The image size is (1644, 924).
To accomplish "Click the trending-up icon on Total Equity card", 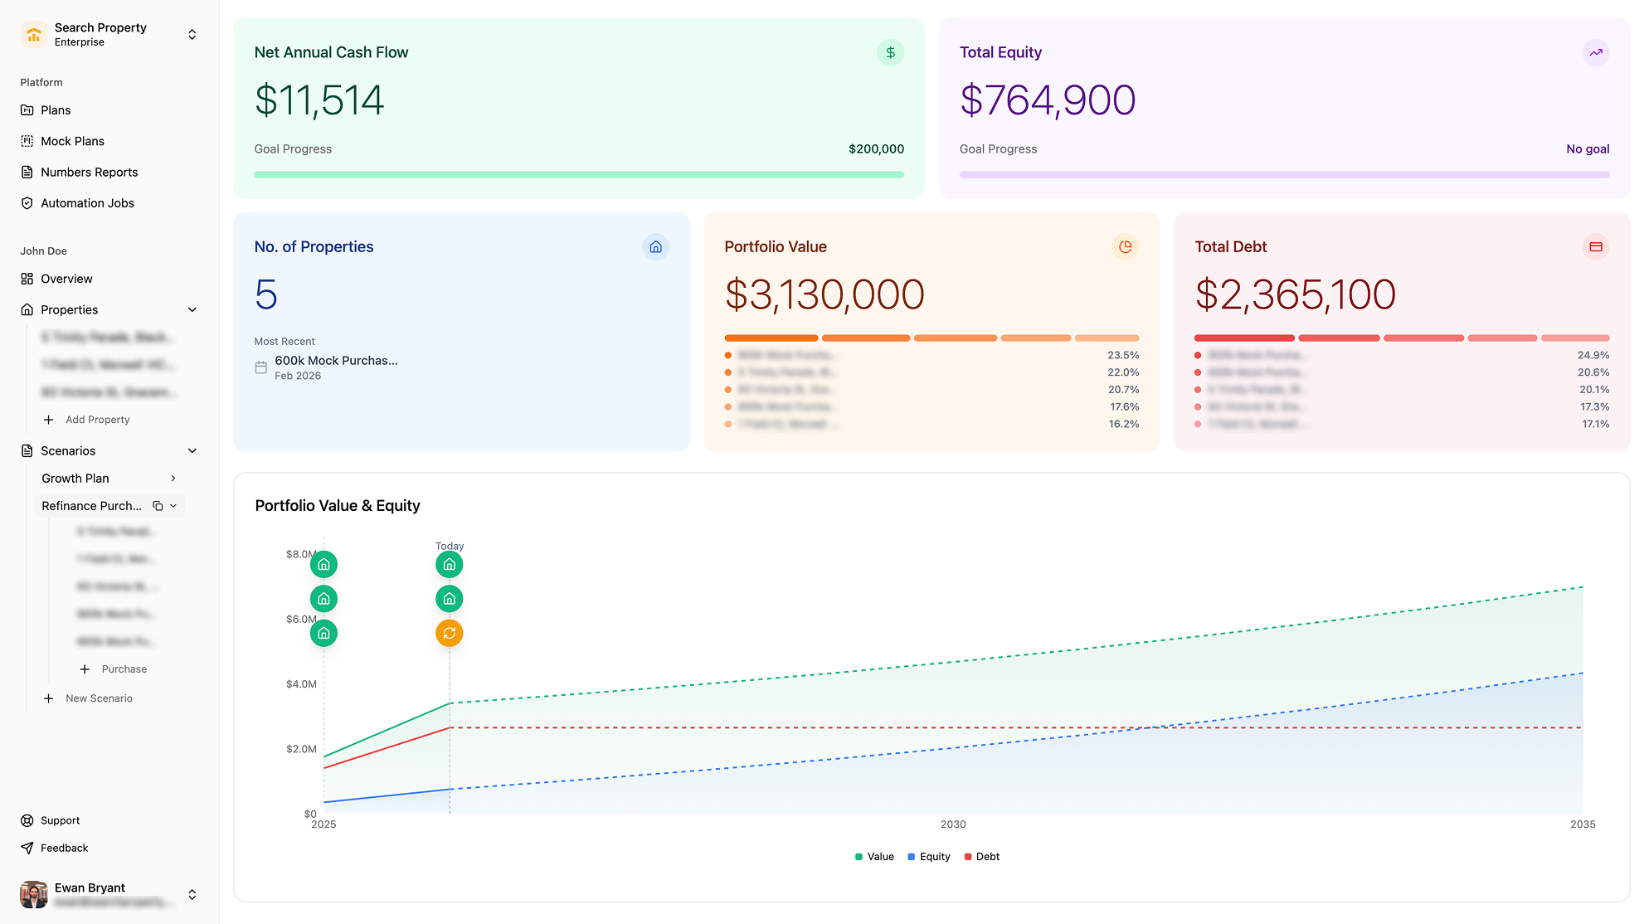I will click(x=1595, y=52).
